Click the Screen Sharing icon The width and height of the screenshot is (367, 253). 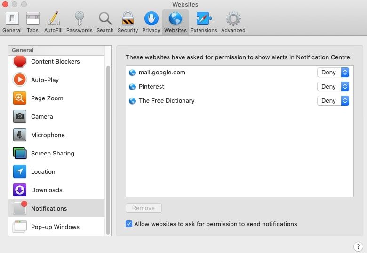[20, 153]
